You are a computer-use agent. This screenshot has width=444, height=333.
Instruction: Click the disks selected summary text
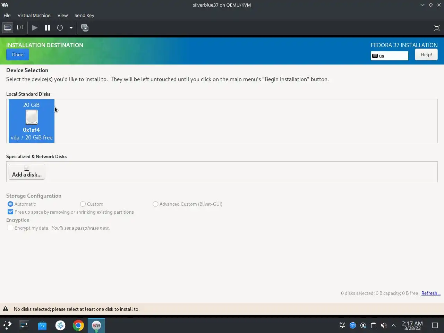coord(379,293)
